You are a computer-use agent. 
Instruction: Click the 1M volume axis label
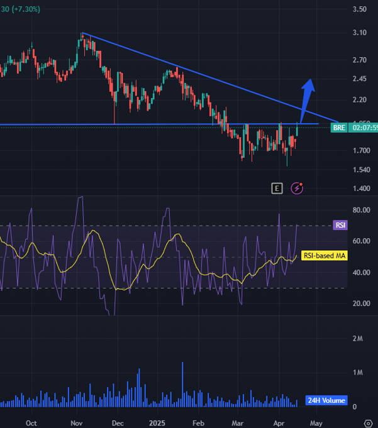[x=357, y=373]
